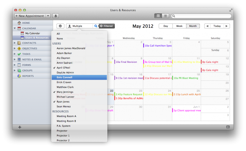Screen dimensions: 246x151
Task: Open 2:45p Feature Request event
Action: [128, 94]
